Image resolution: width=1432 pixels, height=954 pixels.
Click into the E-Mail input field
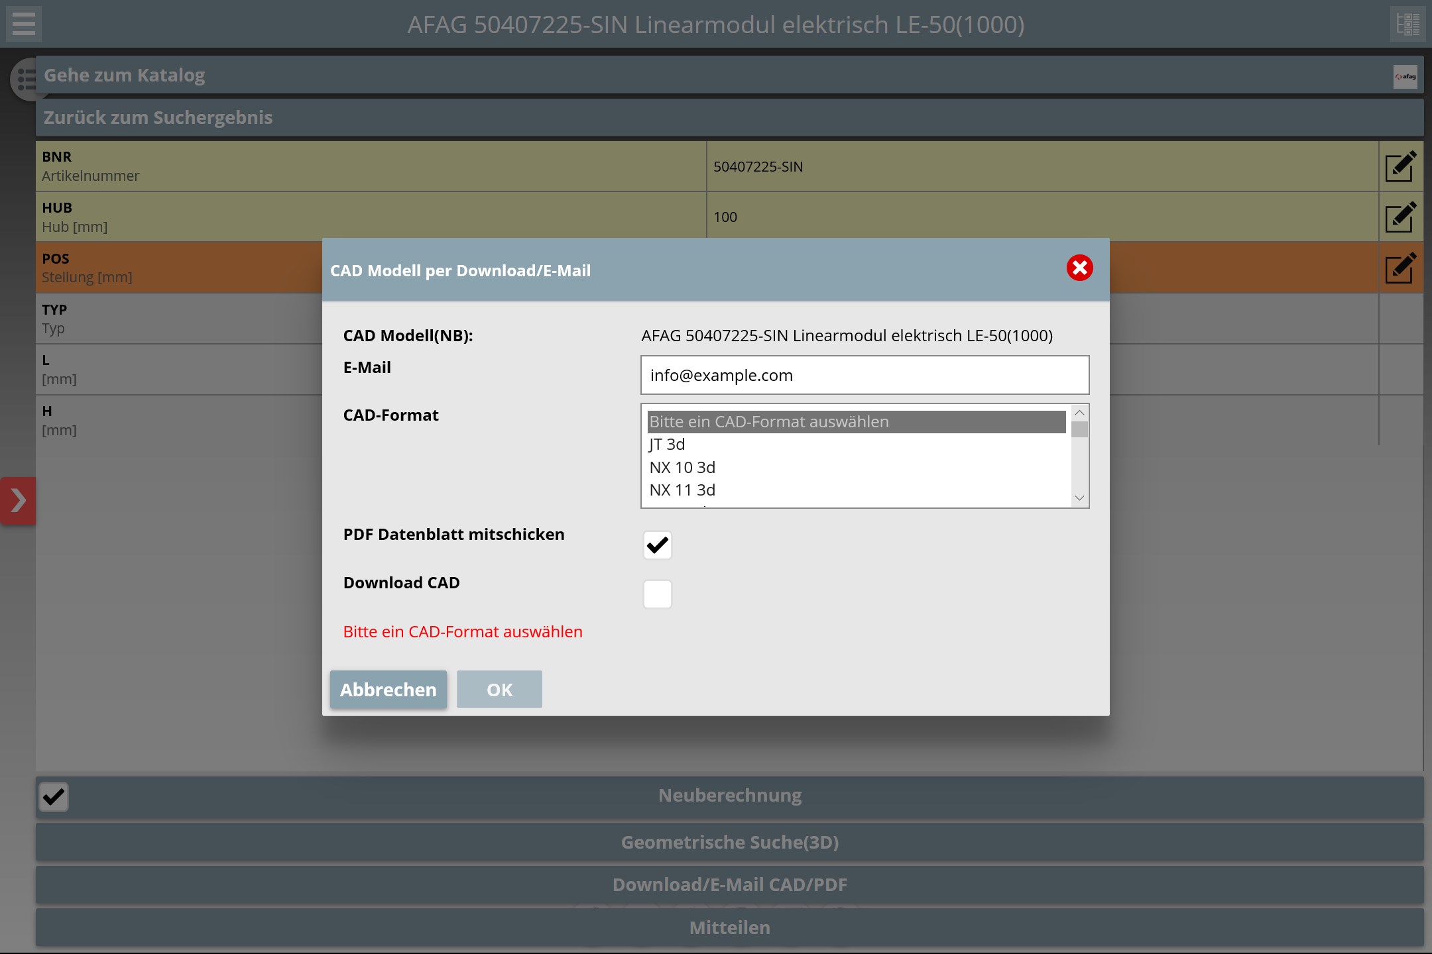coord(865,376)
